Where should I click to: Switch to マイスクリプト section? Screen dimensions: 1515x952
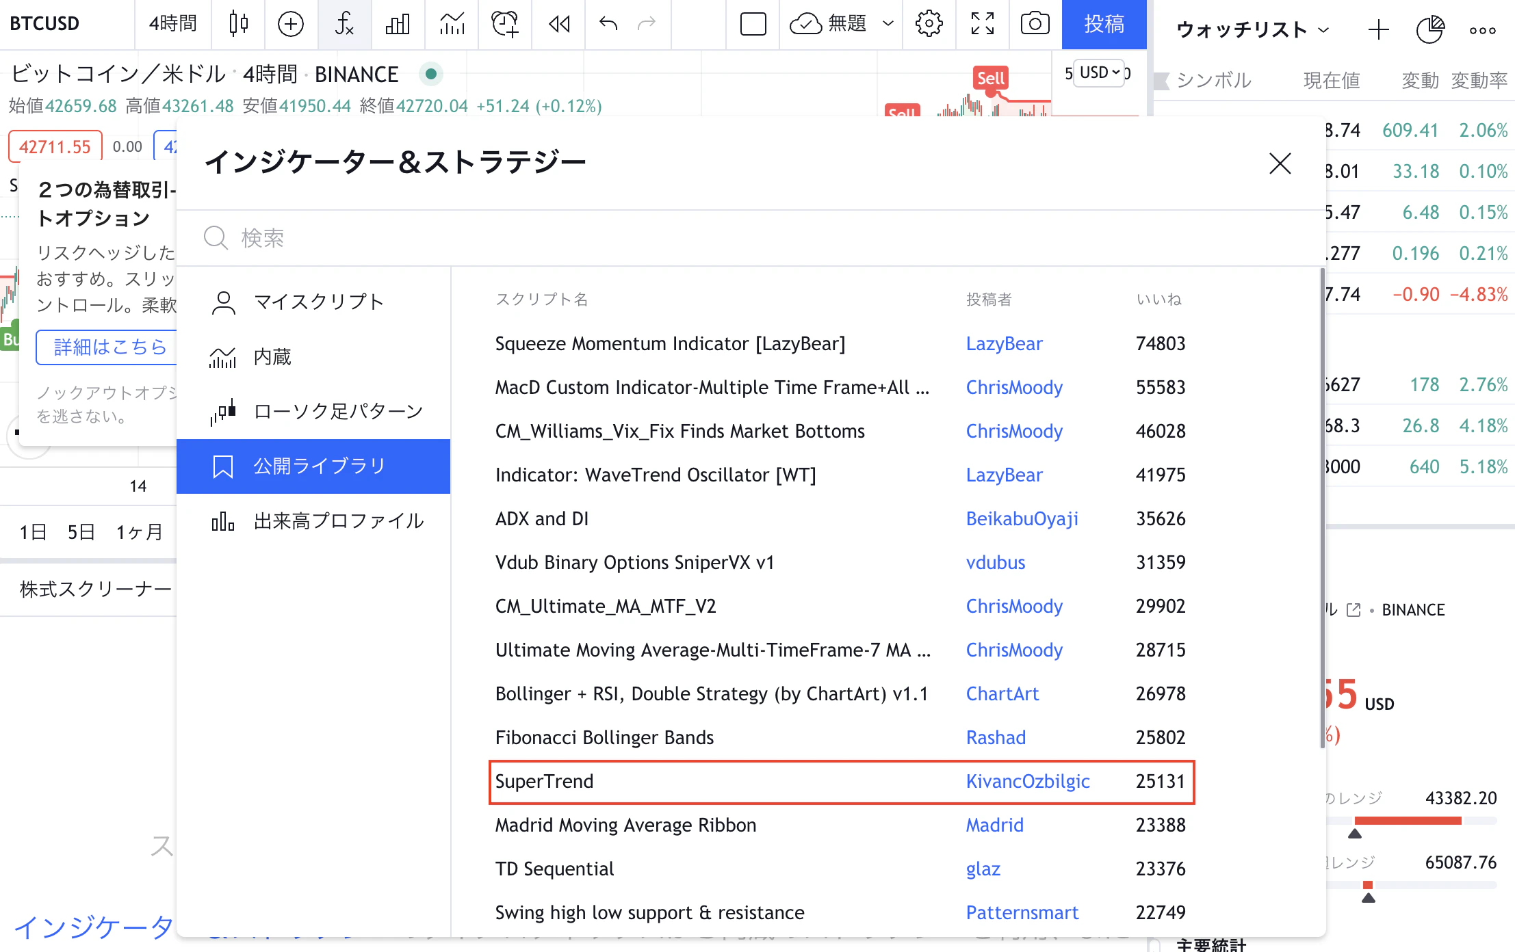318,302
